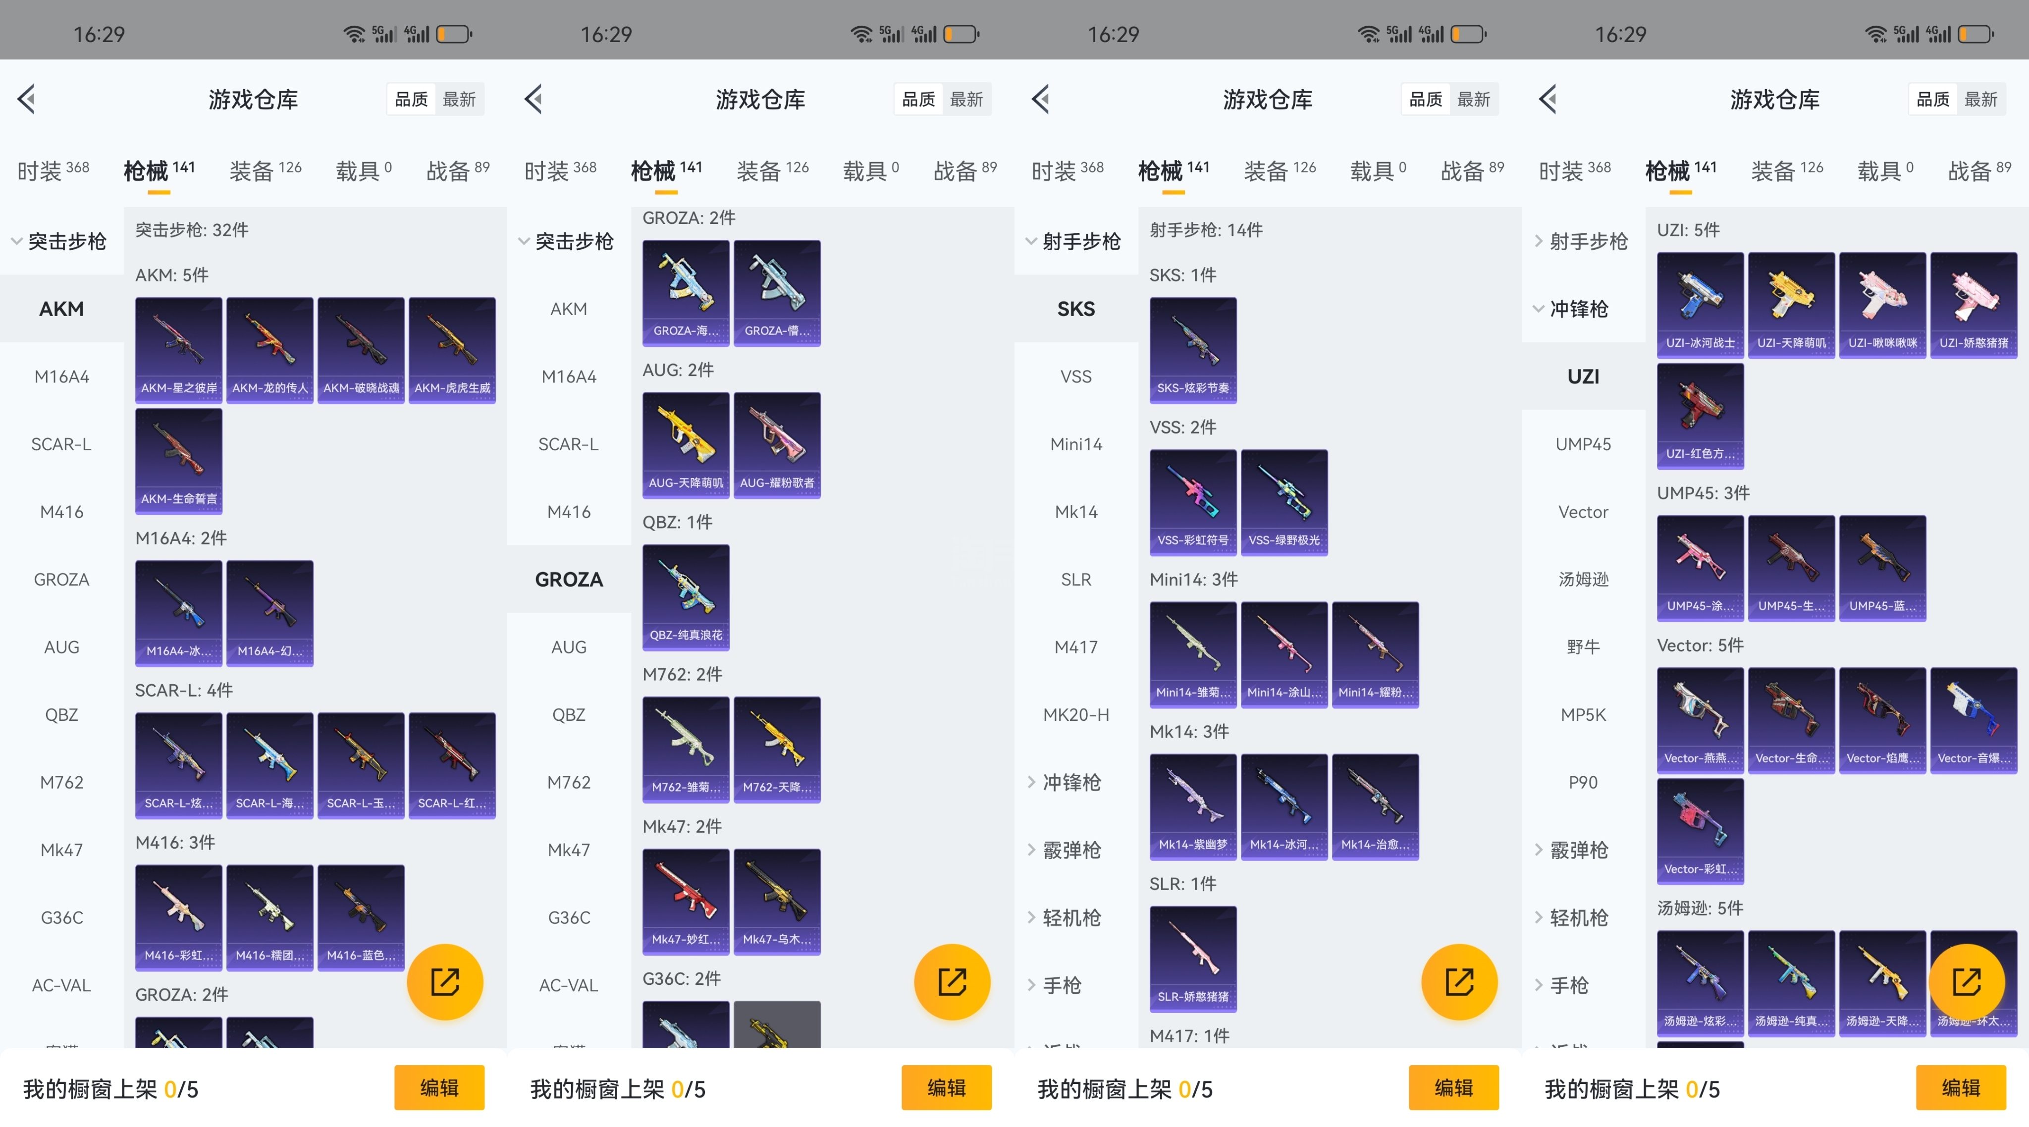This screenshot has height=1127, width=2029.
Task: Expand 轻机枪 in the SKS-selected screen
Action: coord(1076,917)
